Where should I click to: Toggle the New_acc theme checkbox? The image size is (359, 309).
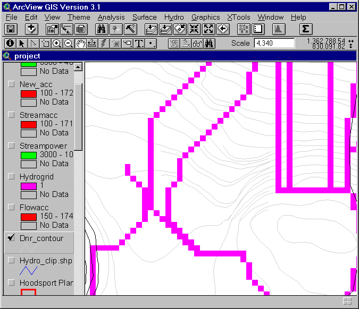pos(11,84)
